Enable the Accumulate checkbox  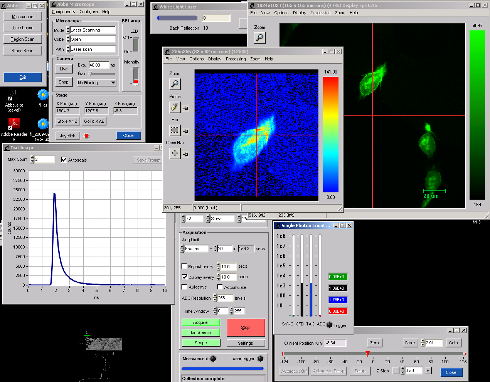pos(220,287)
